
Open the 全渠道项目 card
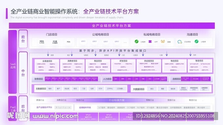47,66
